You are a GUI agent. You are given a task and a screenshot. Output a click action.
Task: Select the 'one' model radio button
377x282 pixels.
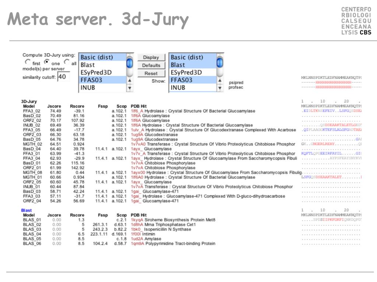click(47, 62)
